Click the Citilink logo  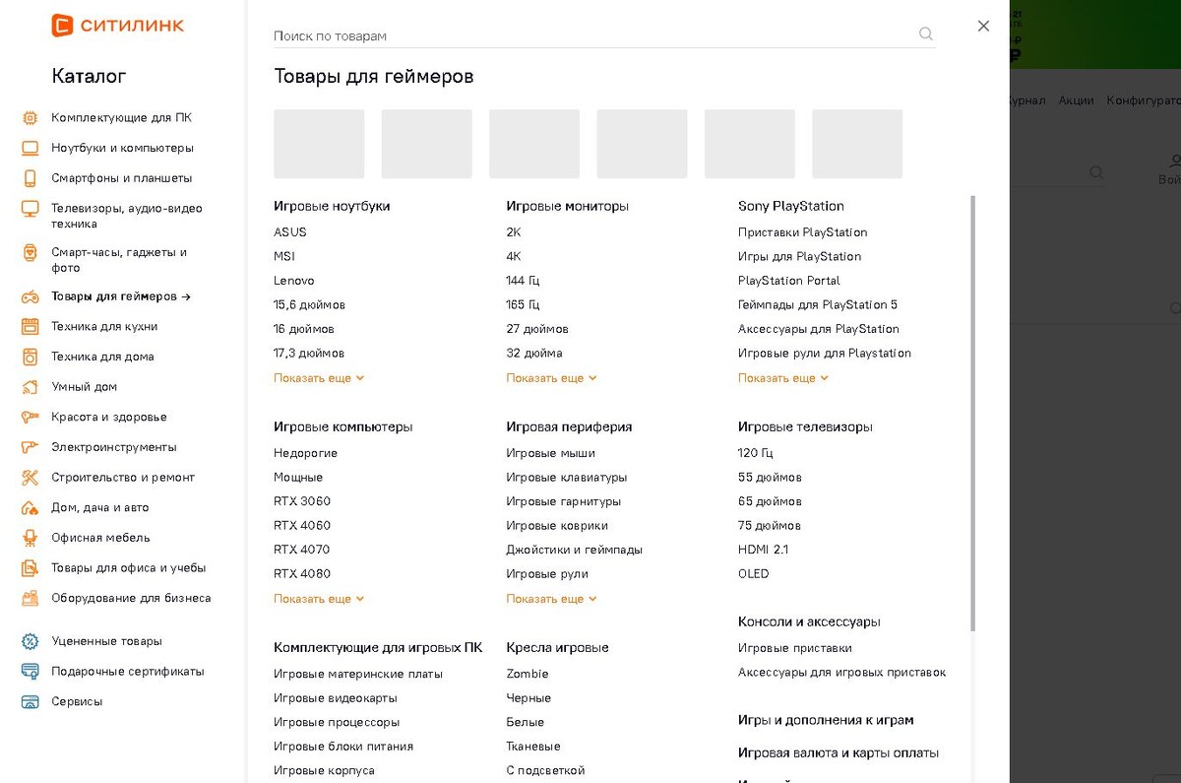(x=118, y=26)
